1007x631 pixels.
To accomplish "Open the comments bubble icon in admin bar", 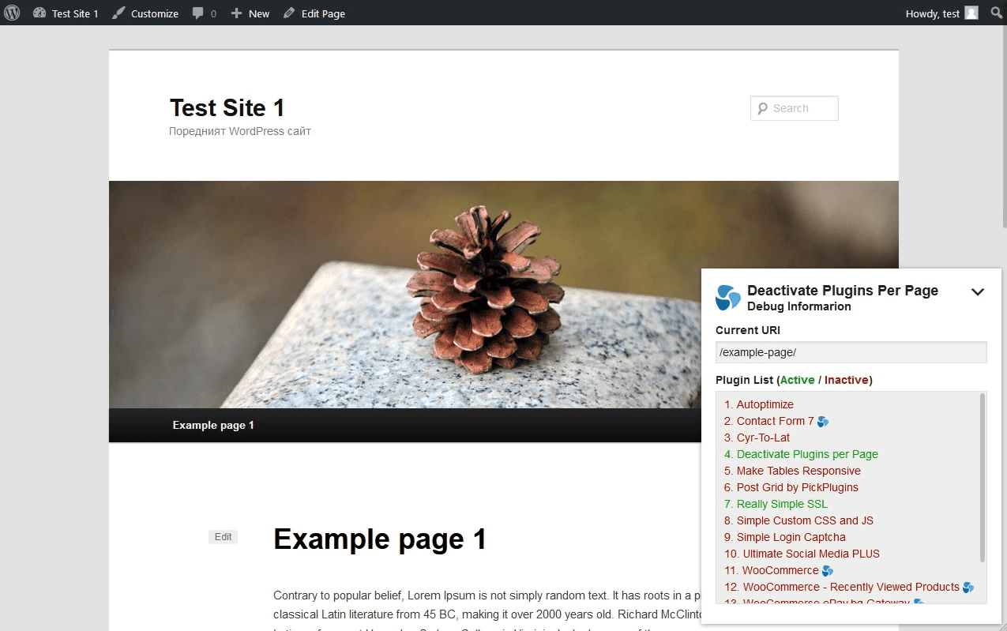I will 196,13.
